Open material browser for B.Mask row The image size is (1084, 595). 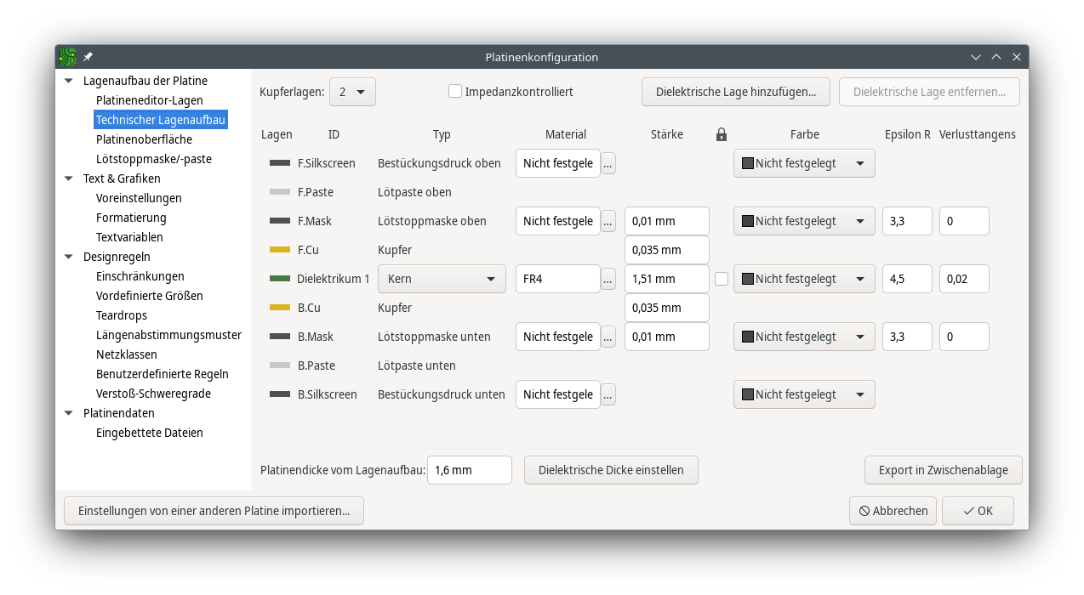[x=608, y=337]
